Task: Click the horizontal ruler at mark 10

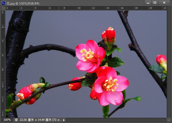Action: 79,8
